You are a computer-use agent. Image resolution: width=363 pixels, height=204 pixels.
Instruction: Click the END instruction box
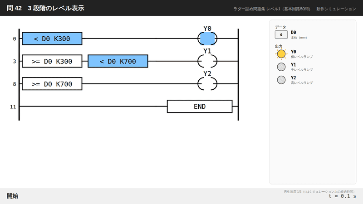pyautogui.click(x=200, y=107)
